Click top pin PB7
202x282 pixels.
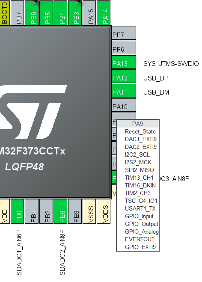[x=18, y=13]
